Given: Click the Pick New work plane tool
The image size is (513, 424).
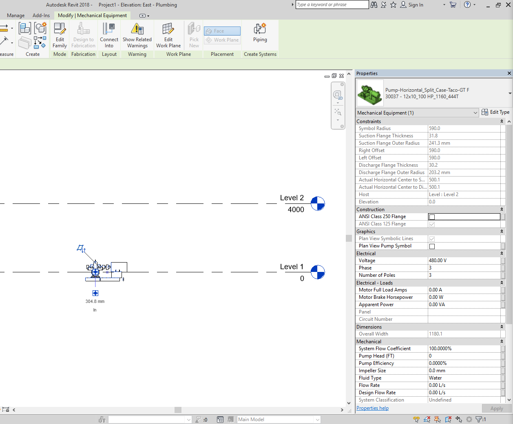Looking at the screenshot, I should click(x=194, y=35).
